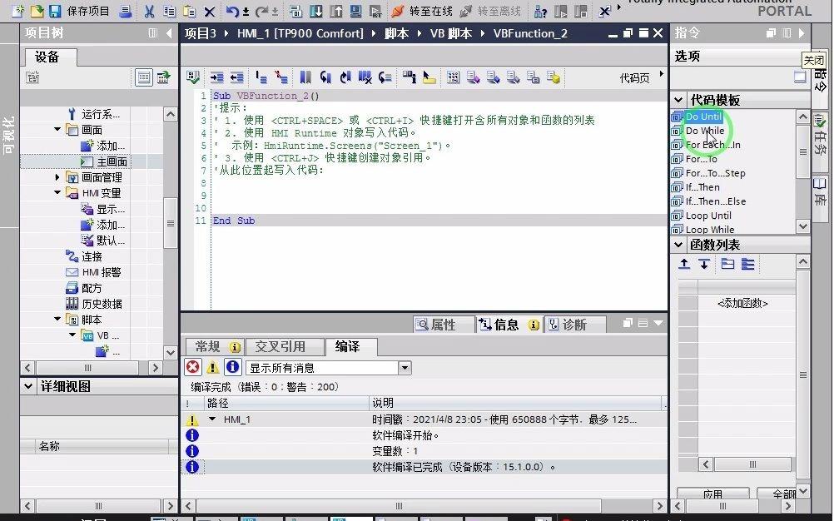834x521 pixels.
Task: Switch to the 交叉引用 tab
Action: click(285, 346)
